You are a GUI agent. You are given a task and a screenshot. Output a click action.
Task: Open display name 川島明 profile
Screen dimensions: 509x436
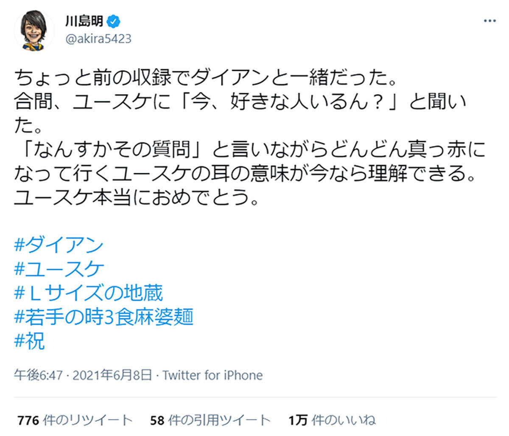tap(84, 21)
